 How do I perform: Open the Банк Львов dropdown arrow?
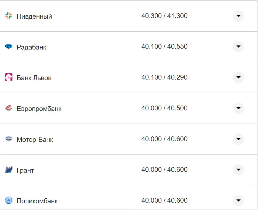pyautogui.click(x=238, y=77)
